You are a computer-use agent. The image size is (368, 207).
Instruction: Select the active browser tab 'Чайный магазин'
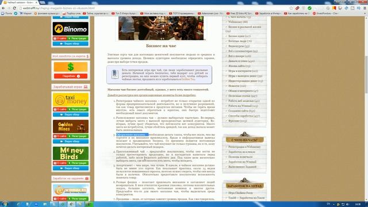click(20, 2)
